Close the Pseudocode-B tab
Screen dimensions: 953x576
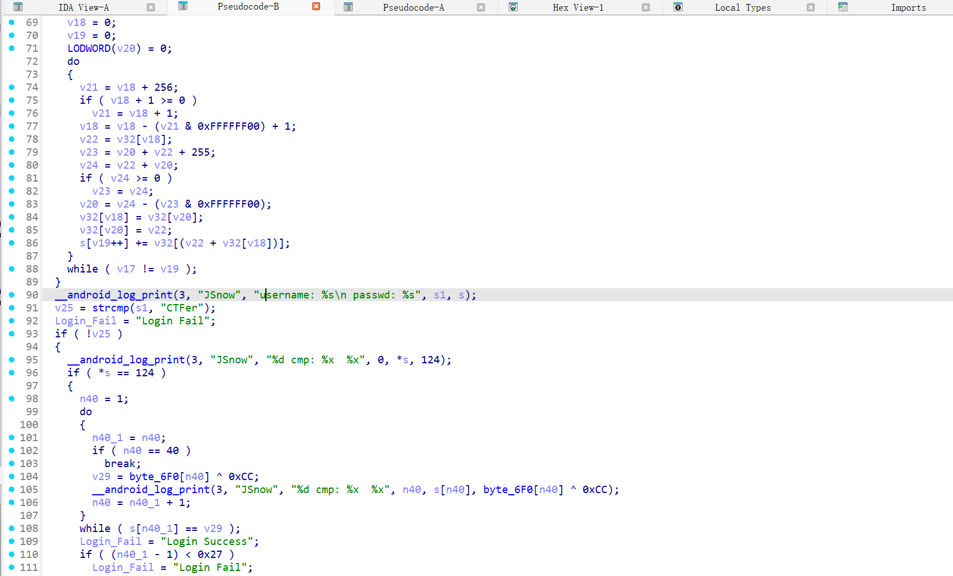(316, 6)
